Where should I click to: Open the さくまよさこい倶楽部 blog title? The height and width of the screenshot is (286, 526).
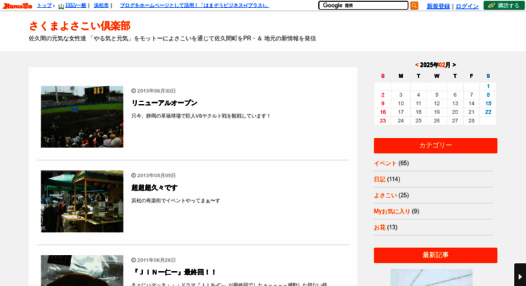click(x=79, y=26)
